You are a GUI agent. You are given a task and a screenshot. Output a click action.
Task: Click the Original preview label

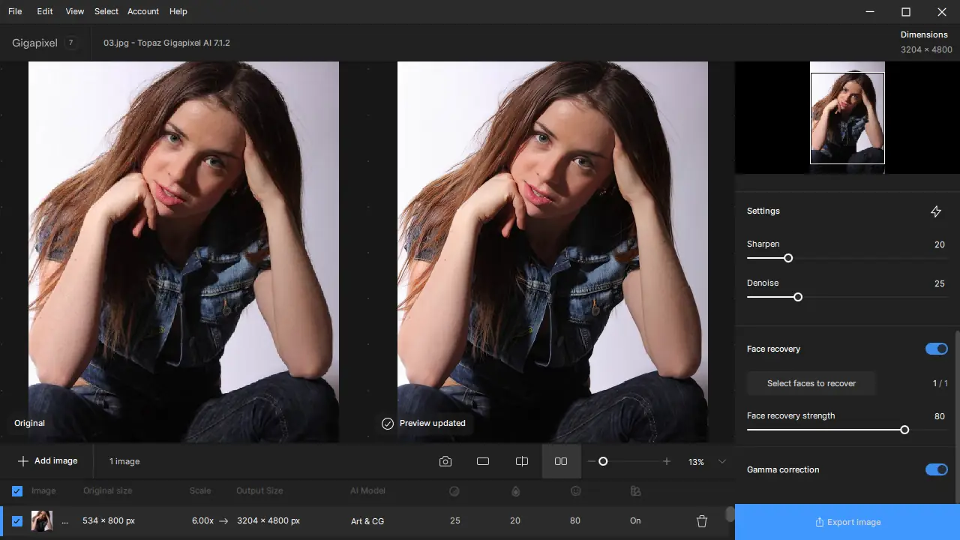[29, 423]
